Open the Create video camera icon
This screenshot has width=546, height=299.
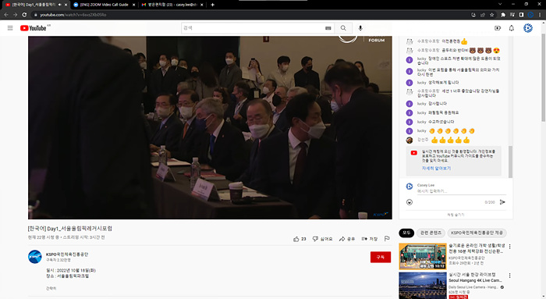[498, 28]
